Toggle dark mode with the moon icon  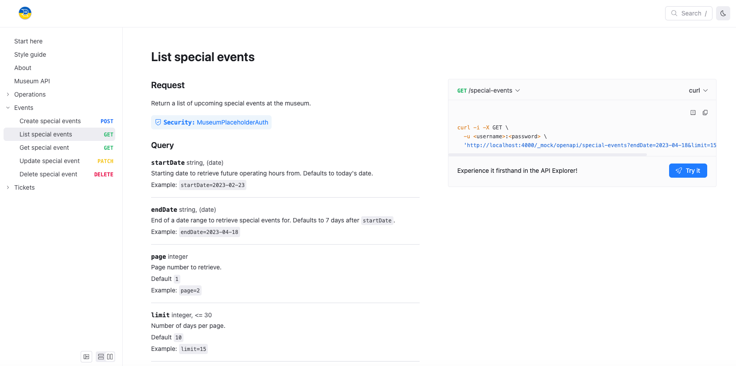tap(723, 13)
